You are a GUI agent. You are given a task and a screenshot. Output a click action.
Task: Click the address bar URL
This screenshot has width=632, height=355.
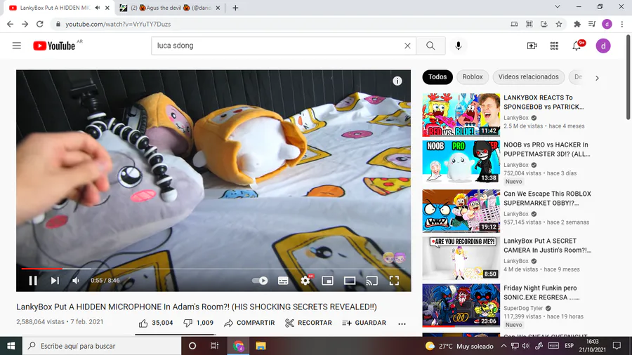click(x=118, y=24)
